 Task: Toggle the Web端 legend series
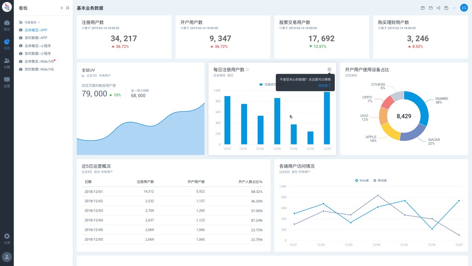(x=362, y=180)
